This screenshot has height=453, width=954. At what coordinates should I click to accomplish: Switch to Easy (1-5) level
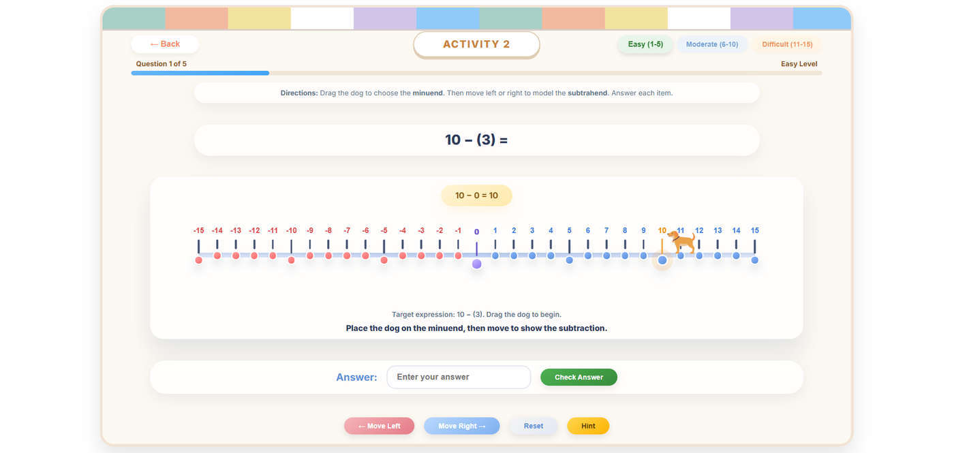(645, 44)
